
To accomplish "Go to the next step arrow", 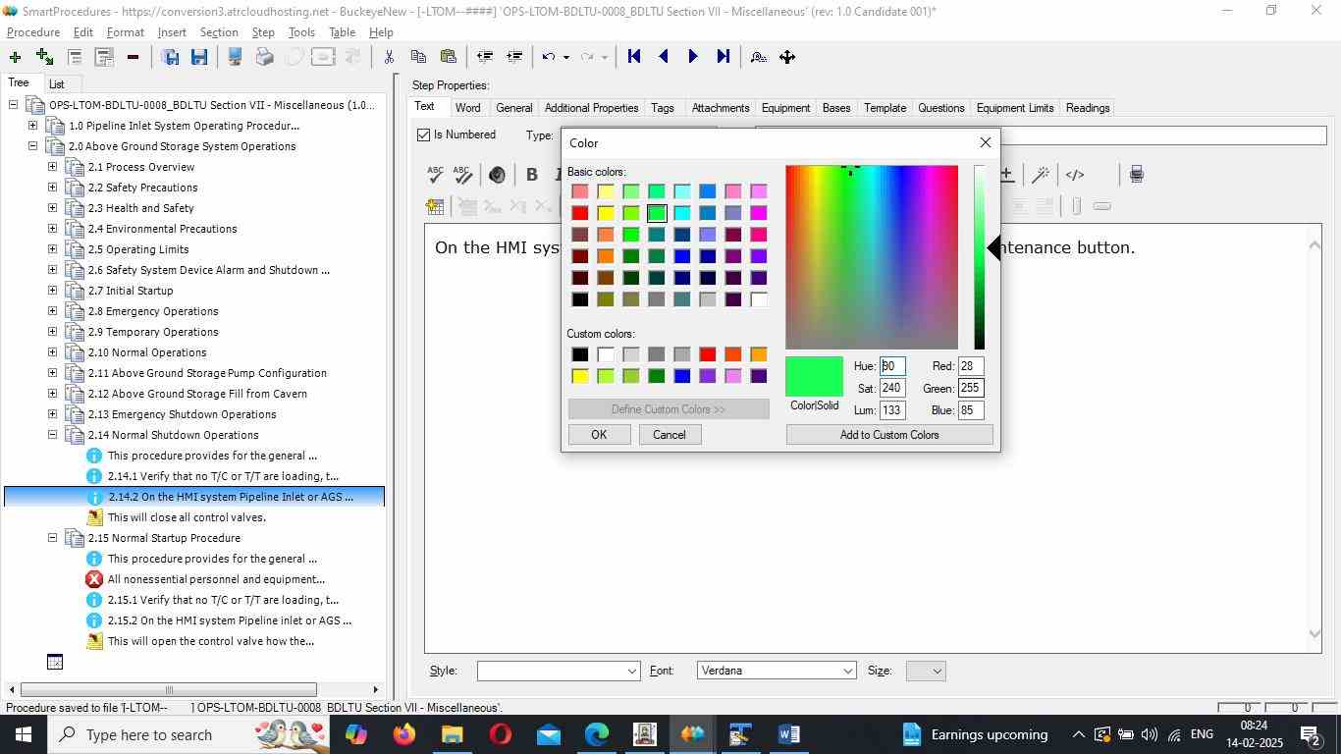I will tap(693, 57).
